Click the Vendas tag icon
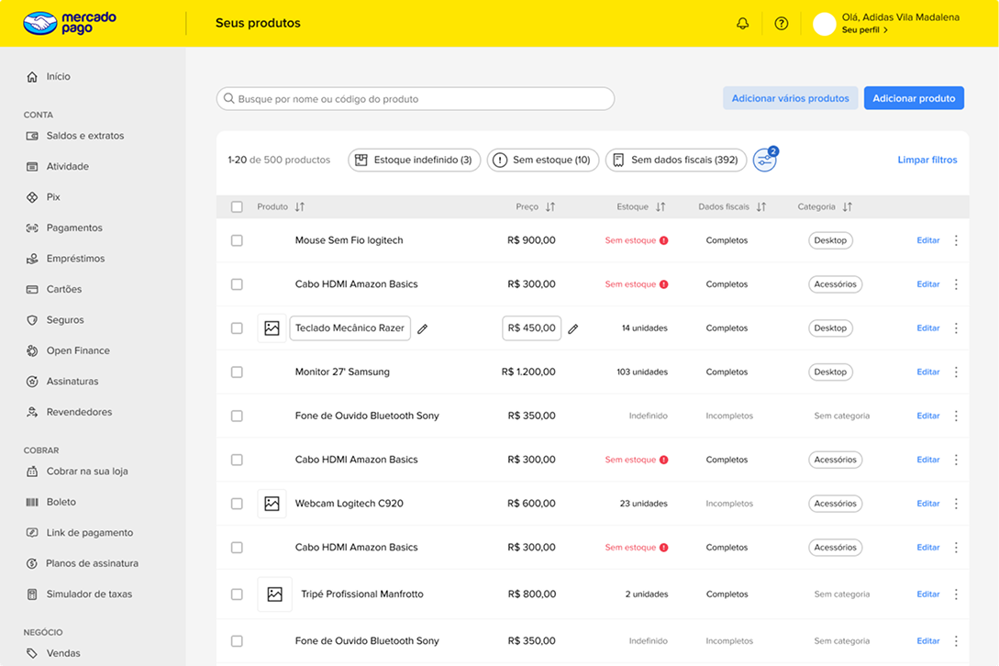The height and width of the screenshot is (666, 999). (x=32, y=653)
